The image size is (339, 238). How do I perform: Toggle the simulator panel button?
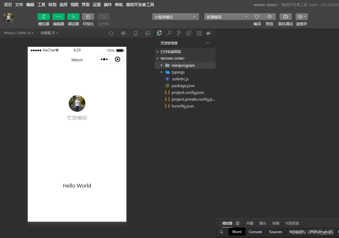tap(44, 17)
